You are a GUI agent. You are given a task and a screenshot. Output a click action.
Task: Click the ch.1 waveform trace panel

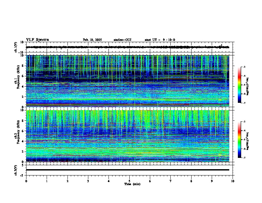[x=130, y=47]
